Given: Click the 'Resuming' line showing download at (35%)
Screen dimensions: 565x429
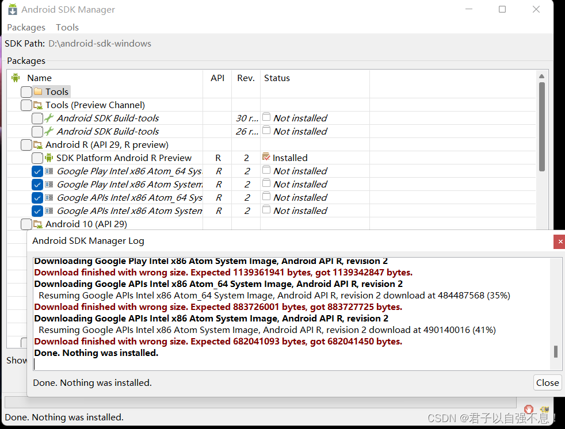Looking at the screenshot, I should (274, 296).
